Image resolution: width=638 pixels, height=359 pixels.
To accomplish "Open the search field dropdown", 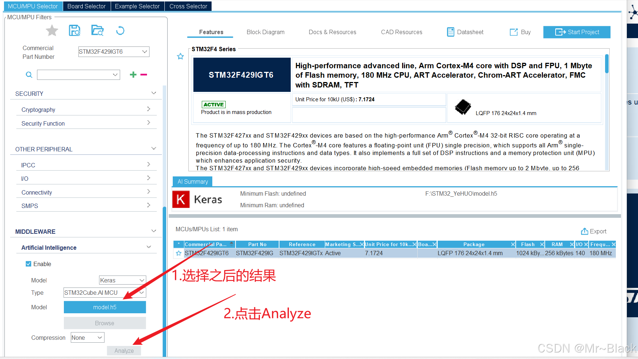I will [x=115, y=75].
